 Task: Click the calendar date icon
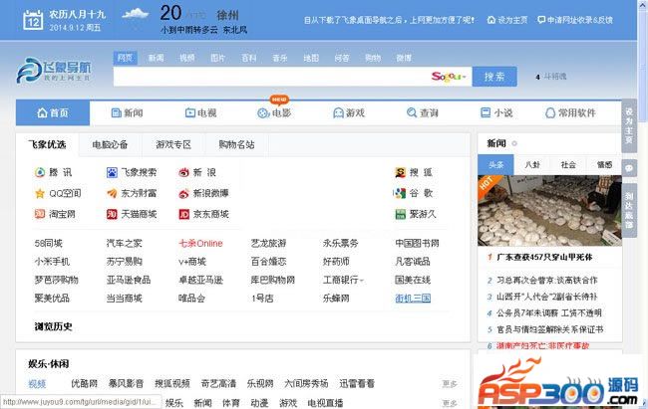click(x=33, y=21)
